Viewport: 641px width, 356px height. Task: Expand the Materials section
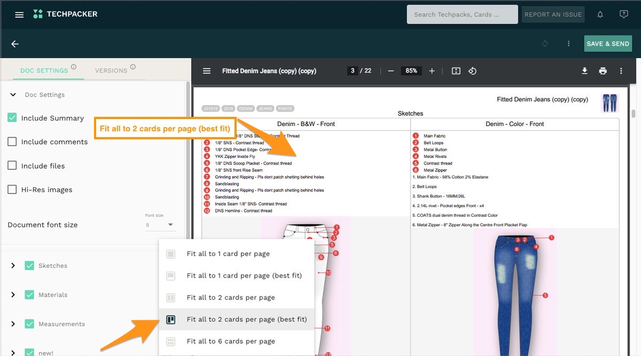(13, 295)
